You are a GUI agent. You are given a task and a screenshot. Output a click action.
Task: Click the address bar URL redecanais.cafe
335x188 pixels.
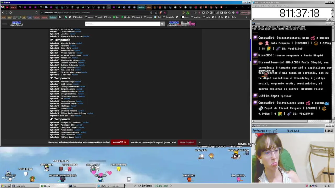(x=67, y=13)
